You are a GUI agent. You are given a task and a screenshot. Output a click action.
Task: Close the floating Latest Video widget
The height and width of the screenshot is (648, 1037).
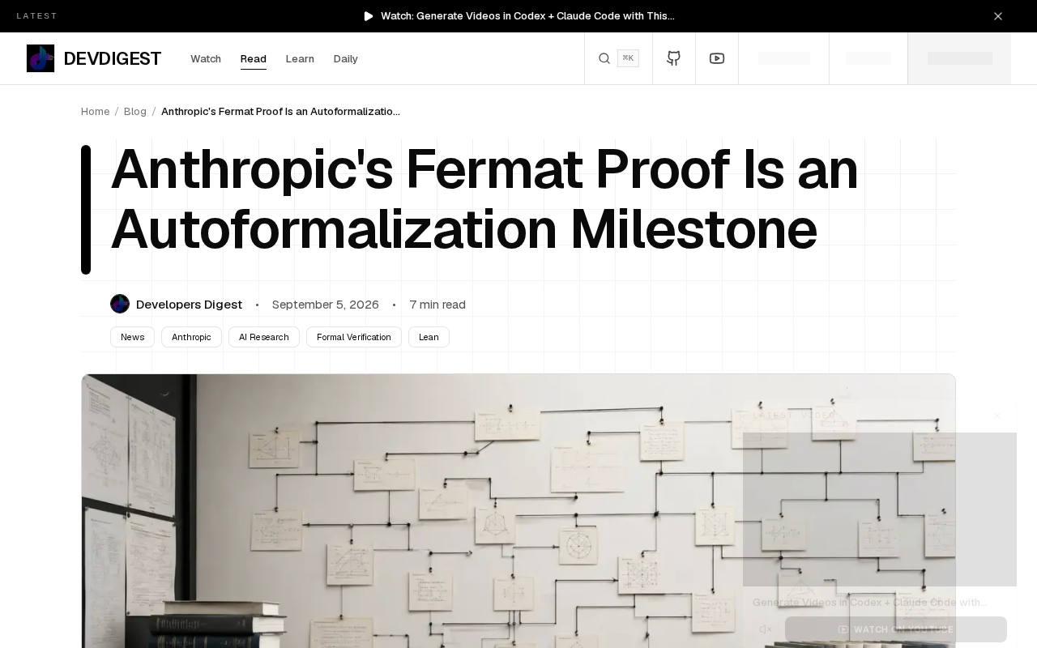click(997, 416)
